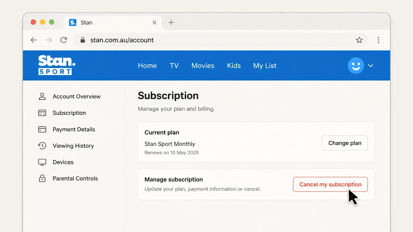This screenshot has height=232, width=413.
Task: Click the Subscription card icon in sidebar
Action: tap(42, 113)
